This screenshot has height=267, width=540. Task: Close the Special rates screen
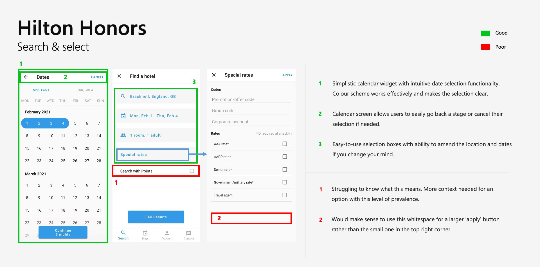pyautogui.click(x=214, y=75)
